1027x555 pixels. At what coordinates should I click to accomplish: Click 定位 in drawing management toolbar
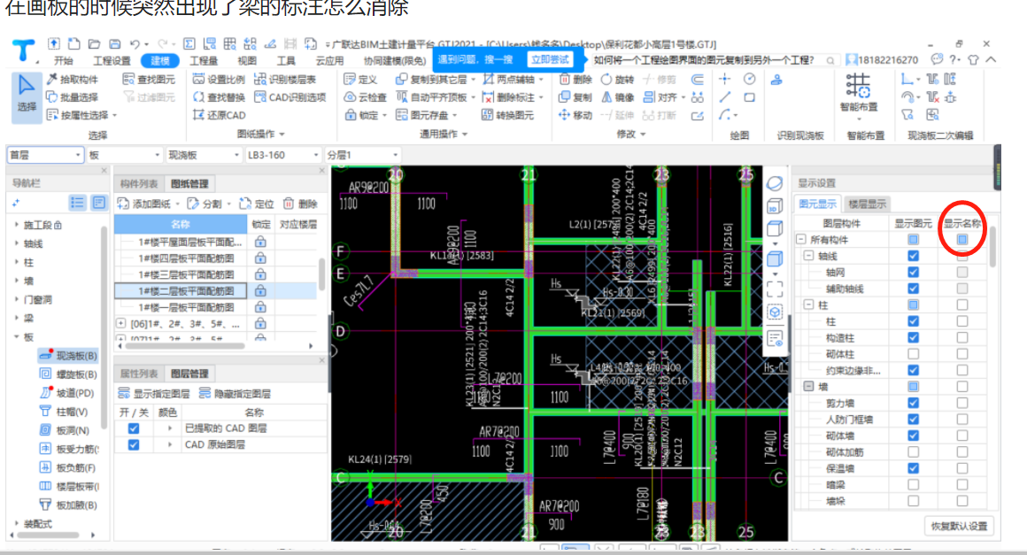pyautogui.click(x=257, y=204)
